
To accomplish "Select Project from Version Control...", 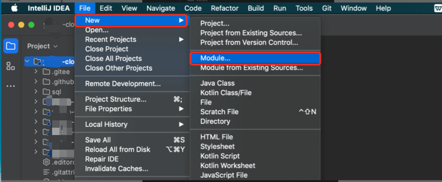I will point(249,43).
